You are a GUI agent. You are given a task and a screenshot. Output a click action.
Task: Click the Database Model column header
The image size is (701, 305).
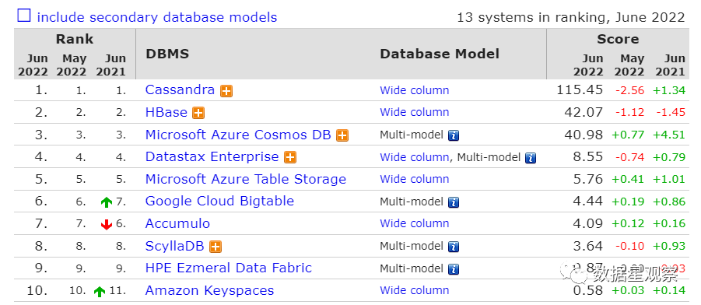440,54
